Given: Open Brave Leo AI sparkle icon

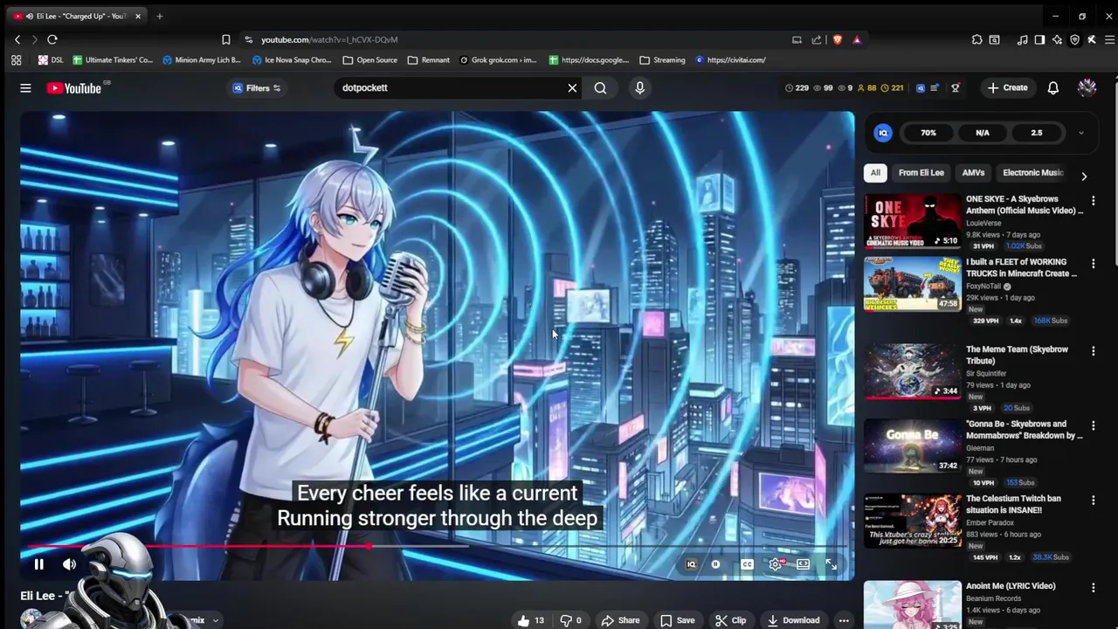Looking at the screenshot, I should pyautogui.click(x=1057, y=39).
